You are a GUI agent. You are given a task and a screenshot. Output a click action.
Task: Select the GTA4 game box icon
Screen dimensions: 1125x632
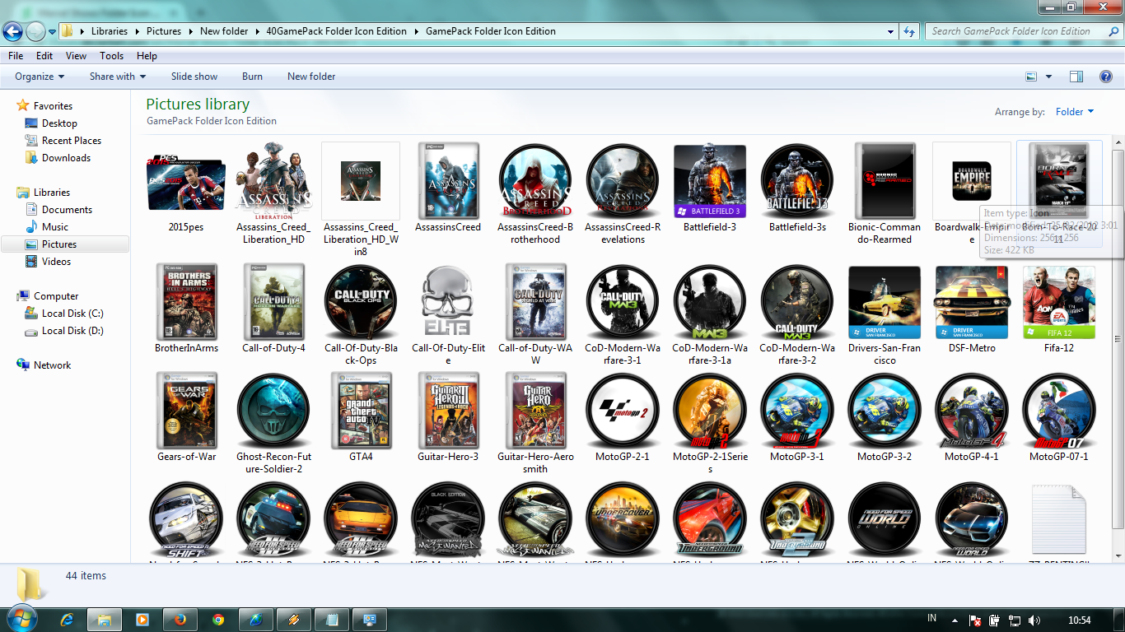[361, 409]
